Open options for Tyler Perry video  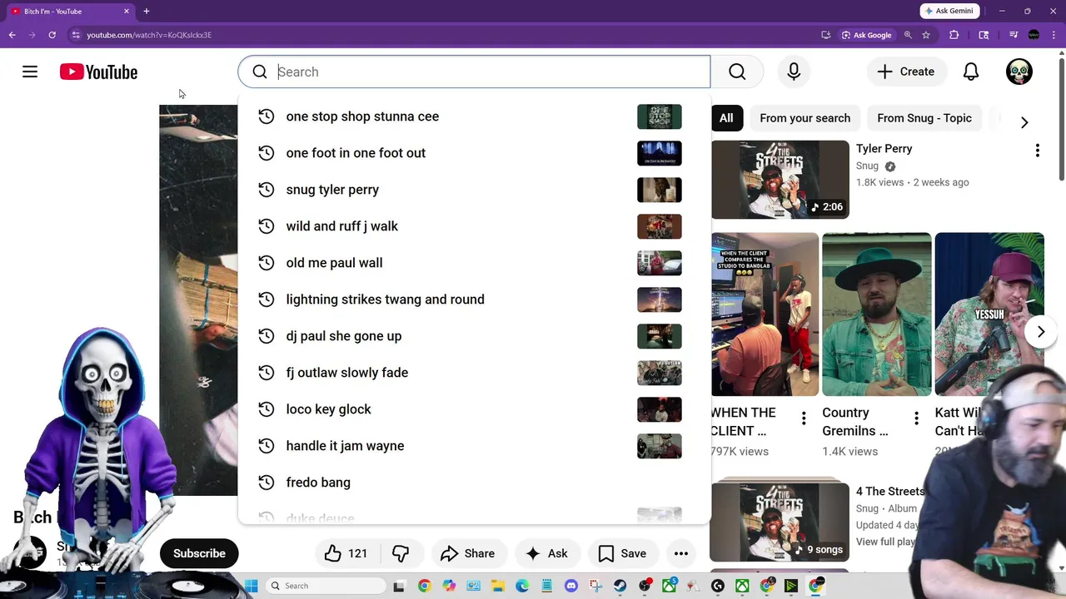click(x=1037, y=151)
